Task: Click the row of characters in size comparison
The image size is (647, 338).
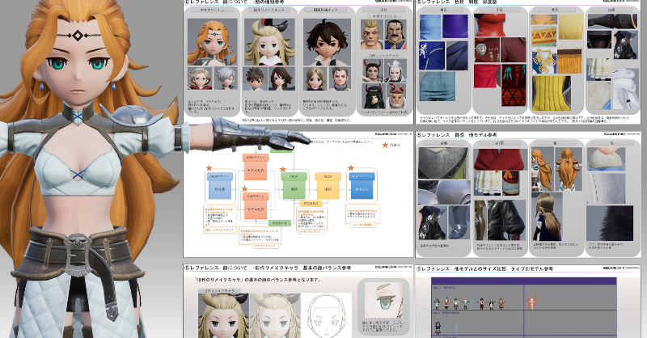Action: pyautogui.click(x=470, y=304)
